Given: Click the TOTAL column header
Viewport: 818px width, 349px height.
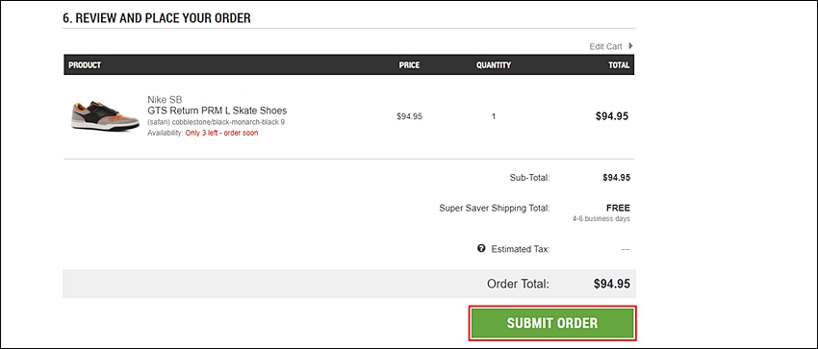Looking at the screenshot, I should 619,65.
